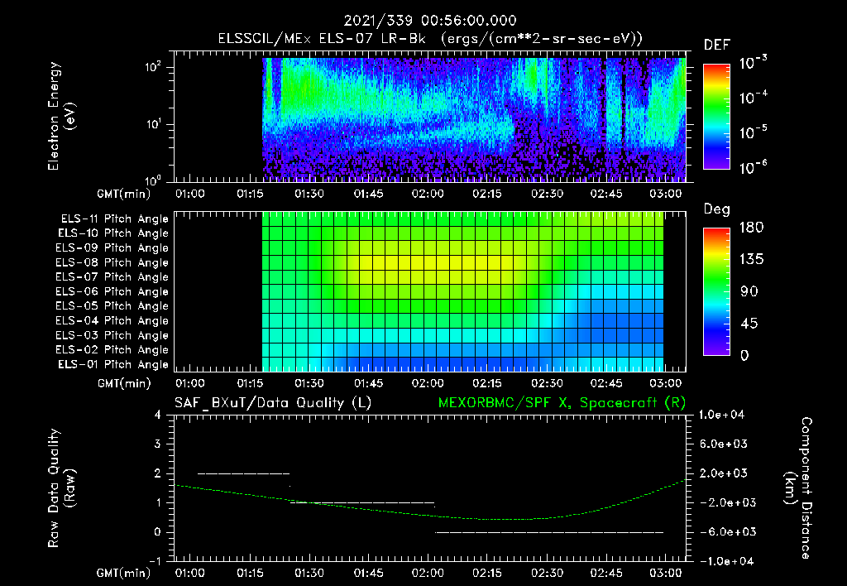Select the ELS-05 Pitch Angle row label
Screen dimensions: 847x586
pos(112,306)
